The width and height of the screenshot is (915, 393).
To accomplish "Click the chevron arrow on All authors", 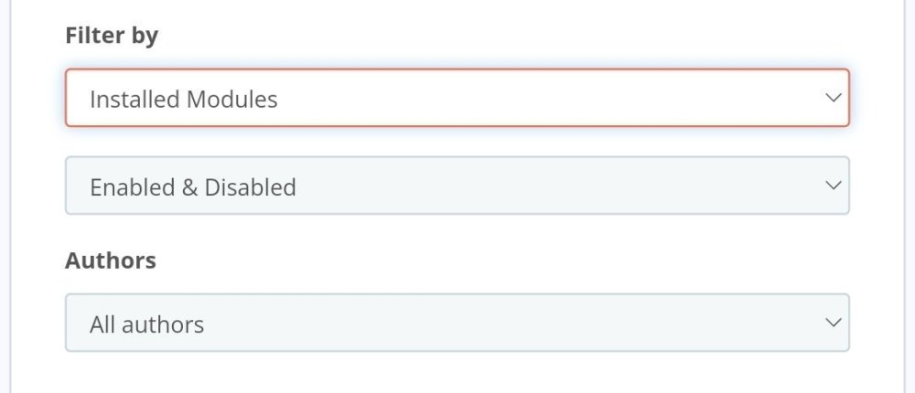I will pyautogui.click(x=832, y=323).
